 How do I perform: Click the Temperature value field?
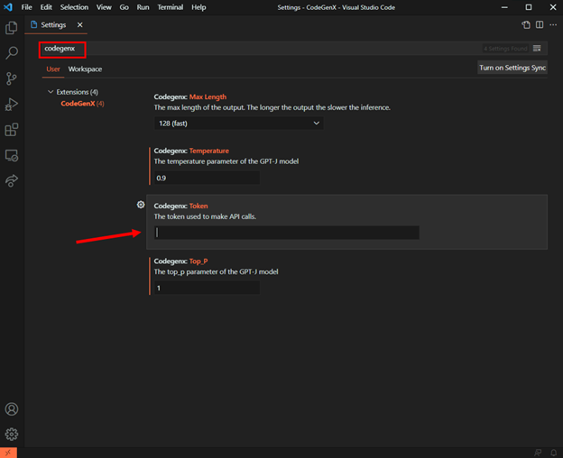tap(207, 178)
